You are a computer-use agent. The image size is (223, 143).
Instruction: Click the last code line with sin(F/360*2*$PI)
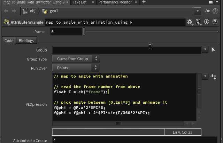[x=102, y=113]
